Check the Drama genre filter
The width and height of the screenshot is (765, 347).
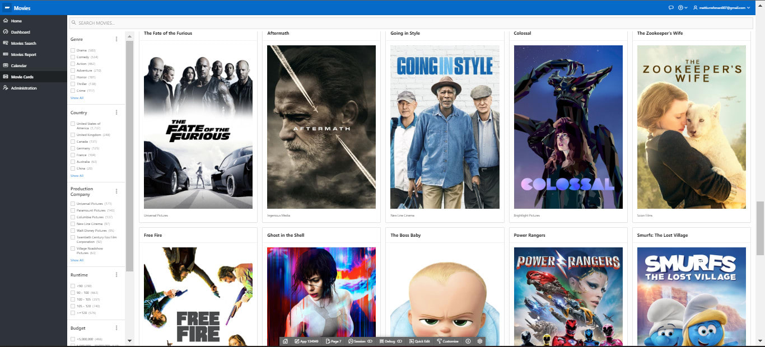click(x=73, y=50)
